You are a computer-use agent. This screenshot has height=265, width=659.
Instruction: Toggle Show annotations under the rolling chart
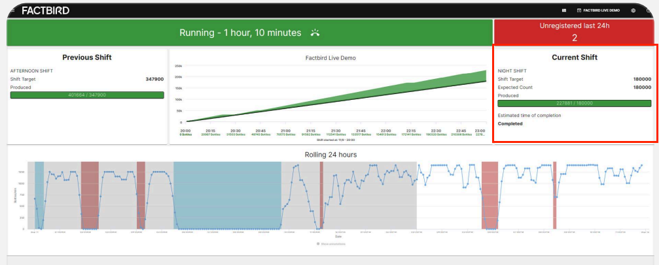coord(331,243)
